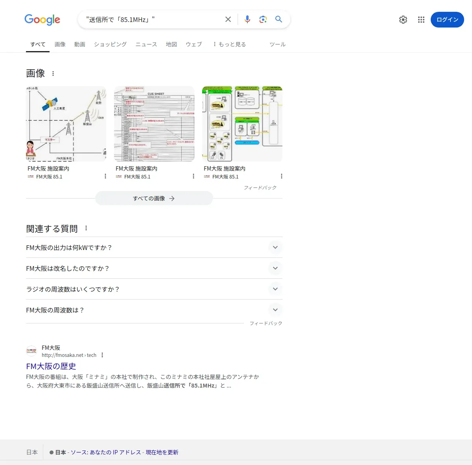
Task: Open the ツール options
Action: (x=278, y=44)
